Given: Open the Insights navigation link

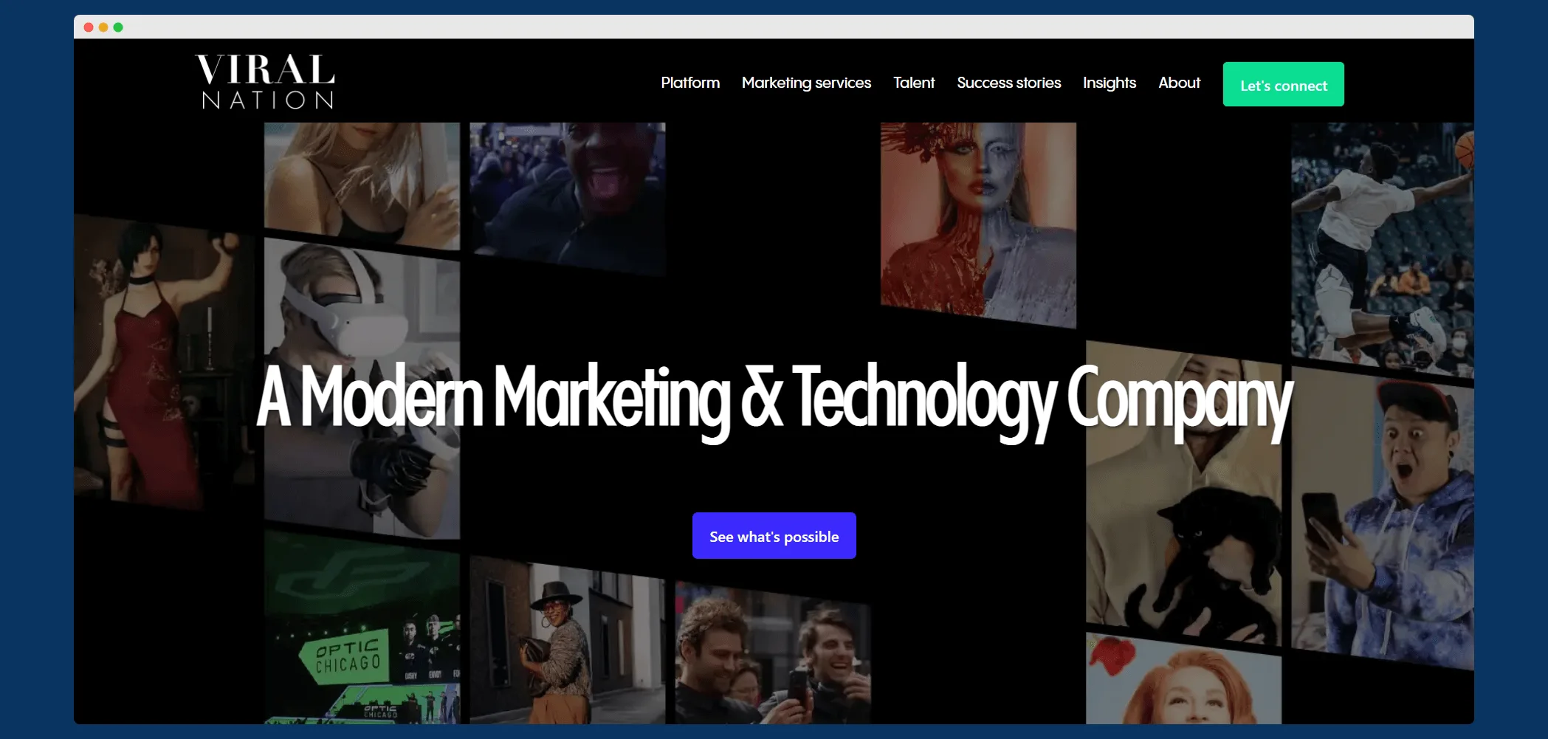Looking at the screenshot, I should (1109, 83).
